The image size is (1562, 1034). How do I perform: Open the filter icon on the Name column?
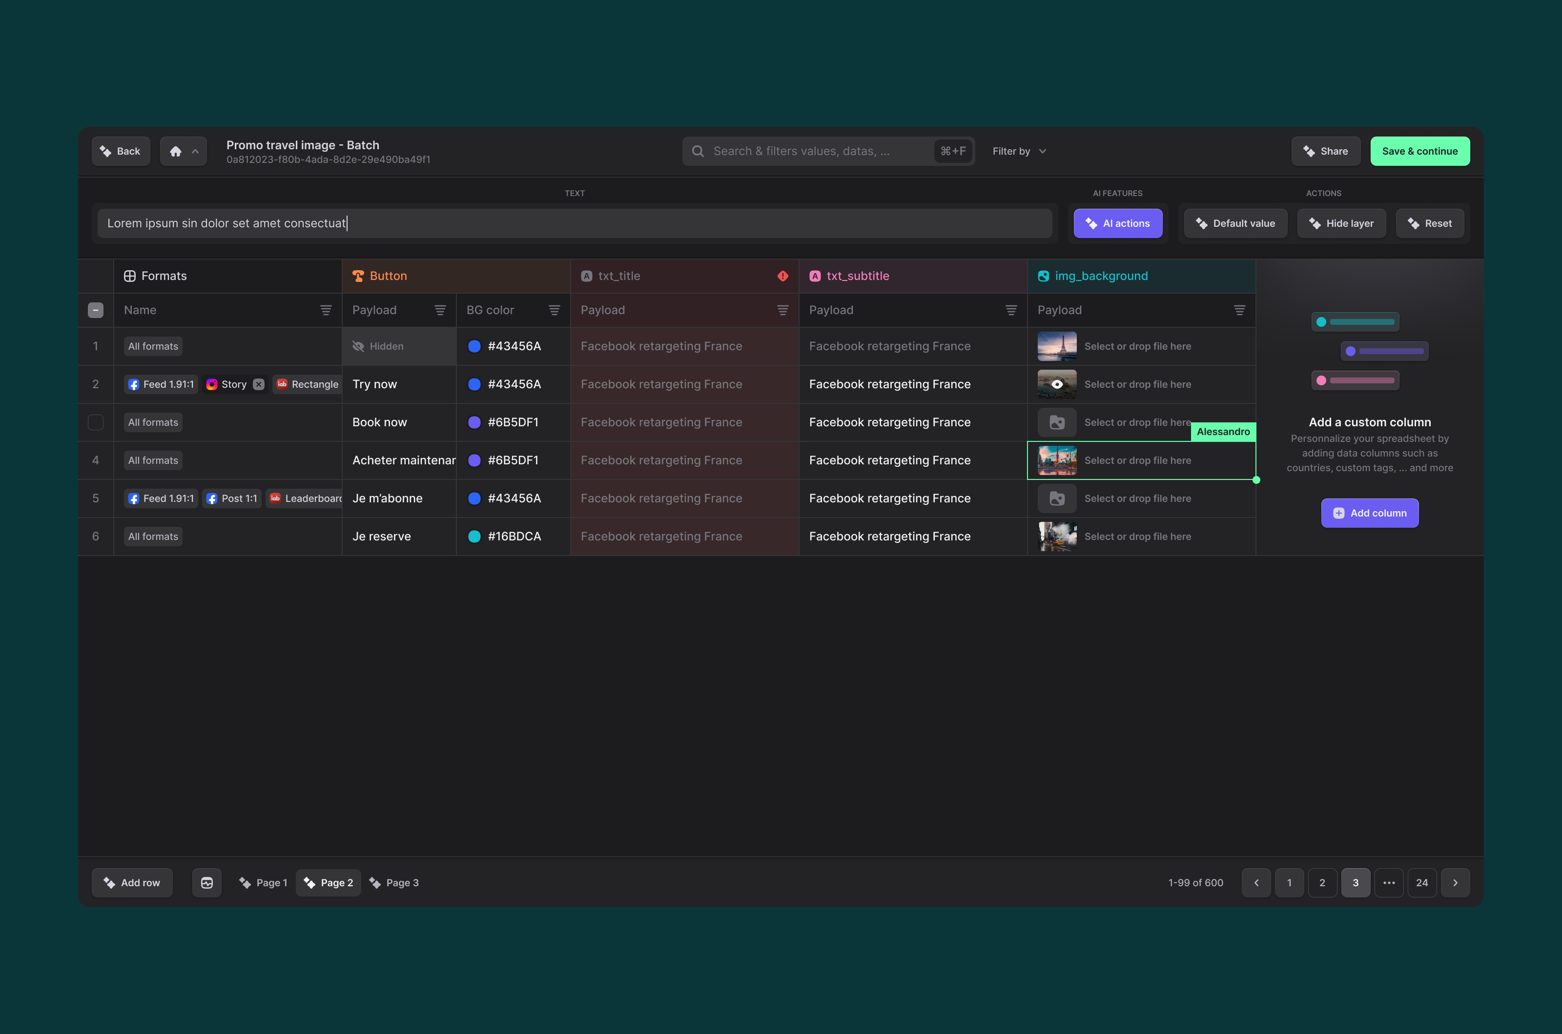[326, 310]
